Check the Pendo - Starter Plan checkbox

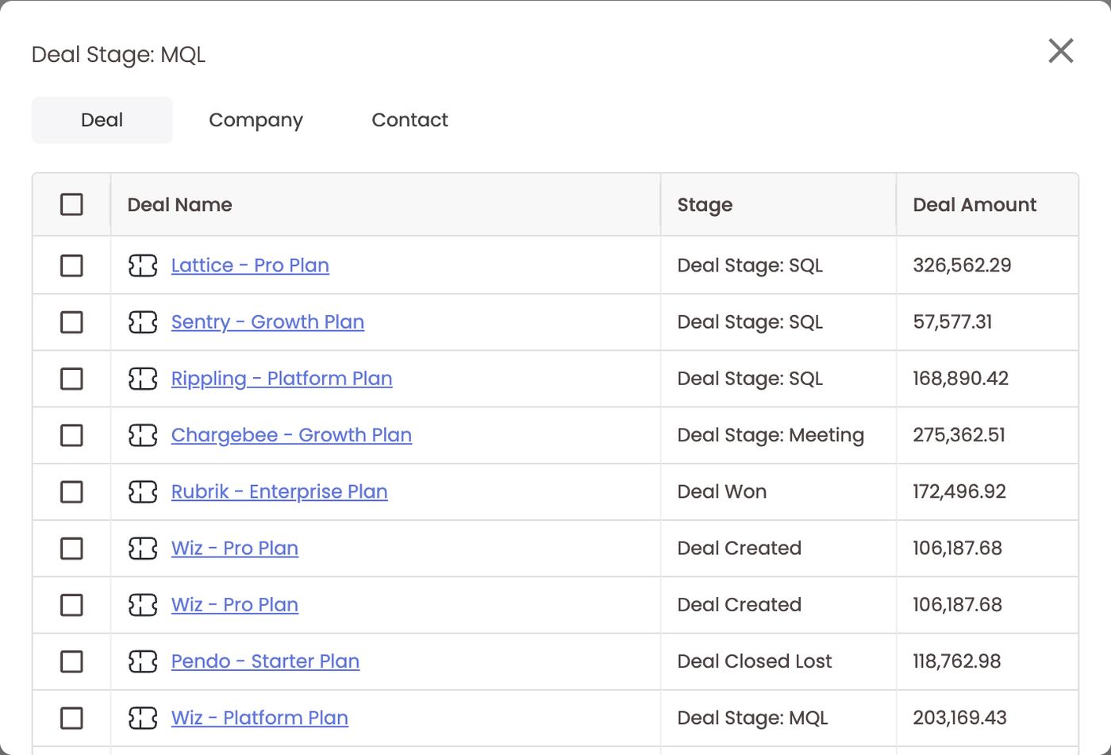71,661
